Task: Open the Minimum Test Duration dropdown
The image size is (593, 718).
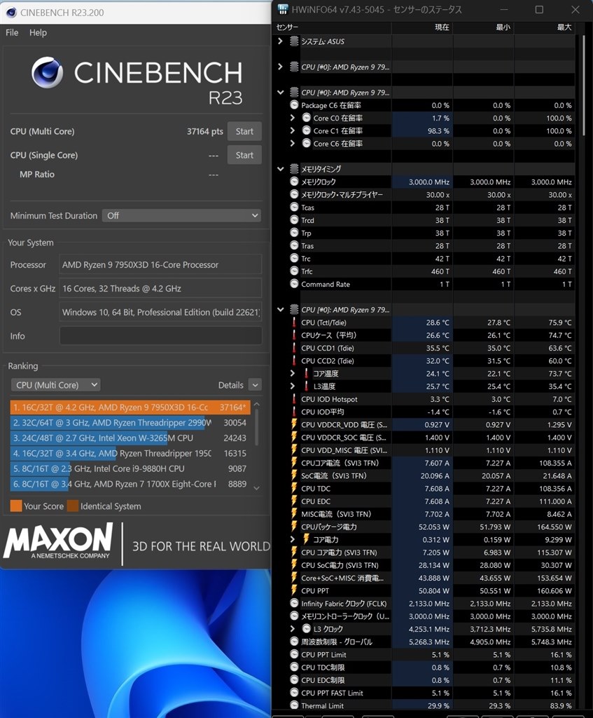Action: 181,215
